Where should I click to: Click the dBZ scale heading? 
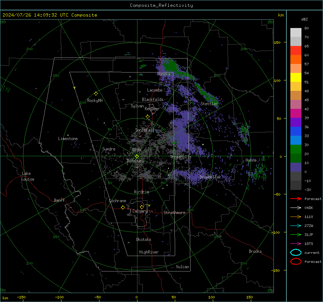click(x=304, y=19)
